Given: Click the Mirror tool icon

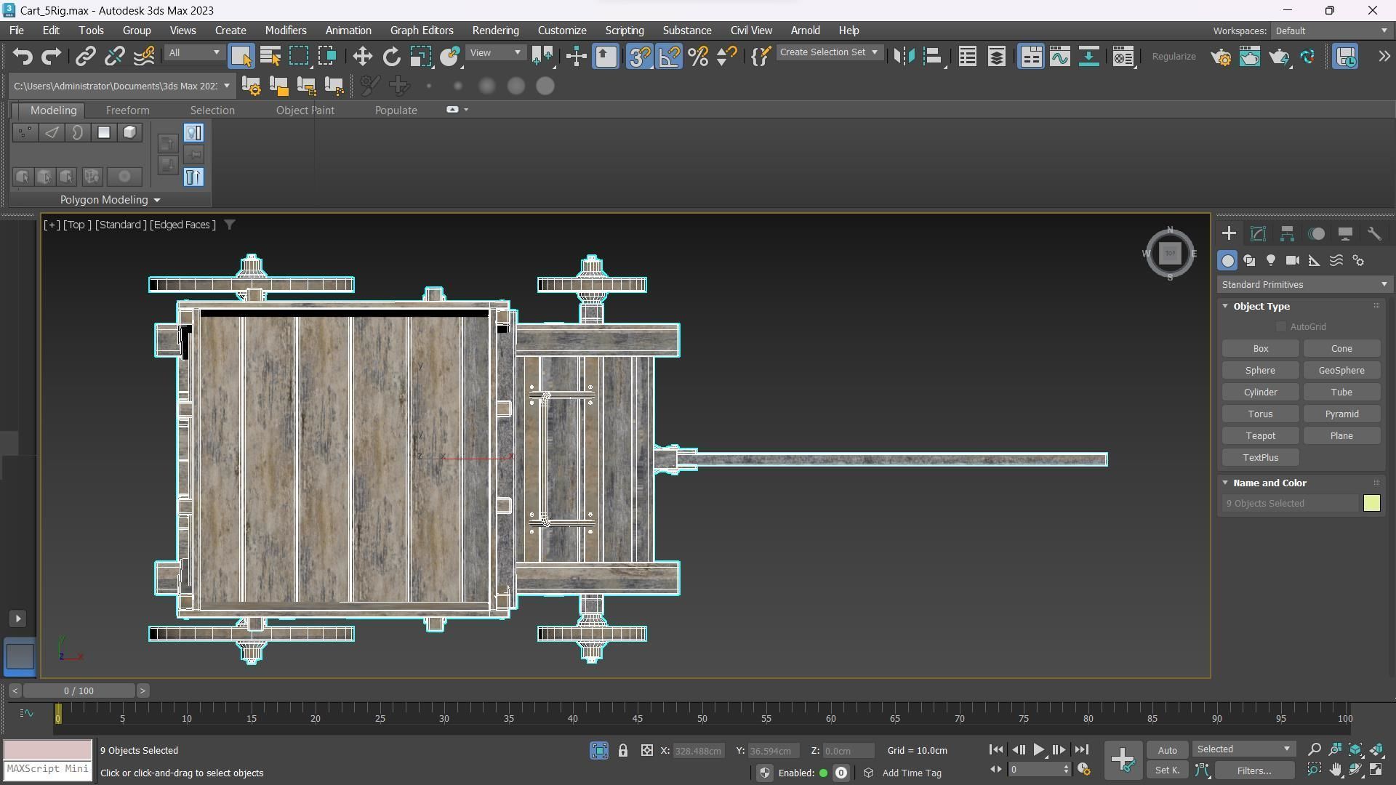Looking at the screenshot, I should coord(904,57).
